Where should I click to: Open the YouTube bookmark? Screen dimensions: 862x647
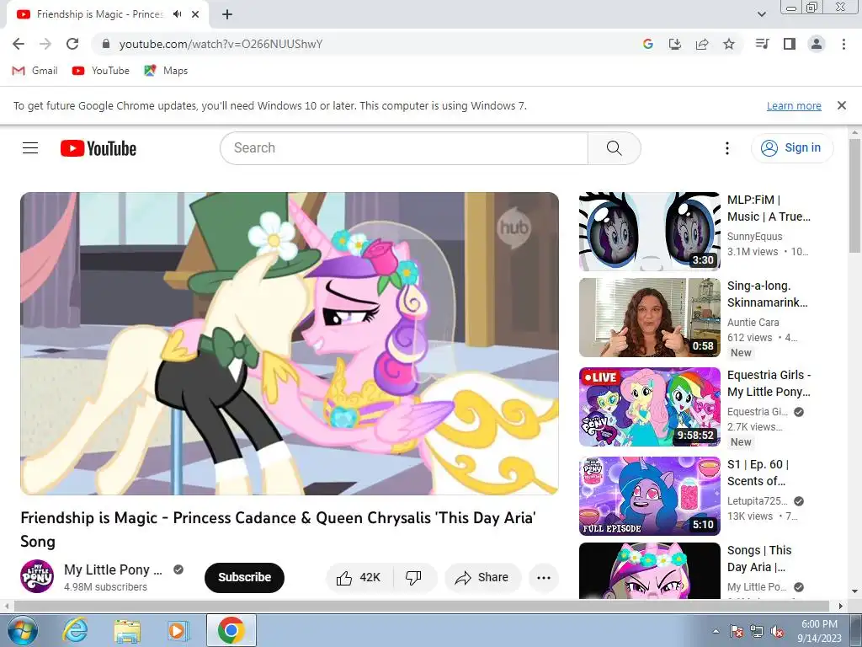101,71
